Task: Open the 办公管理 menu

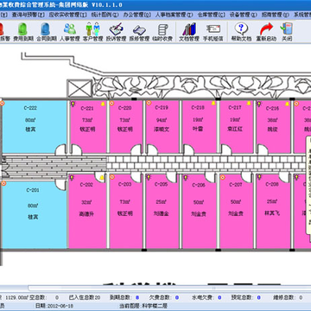Action: (136, 15)
